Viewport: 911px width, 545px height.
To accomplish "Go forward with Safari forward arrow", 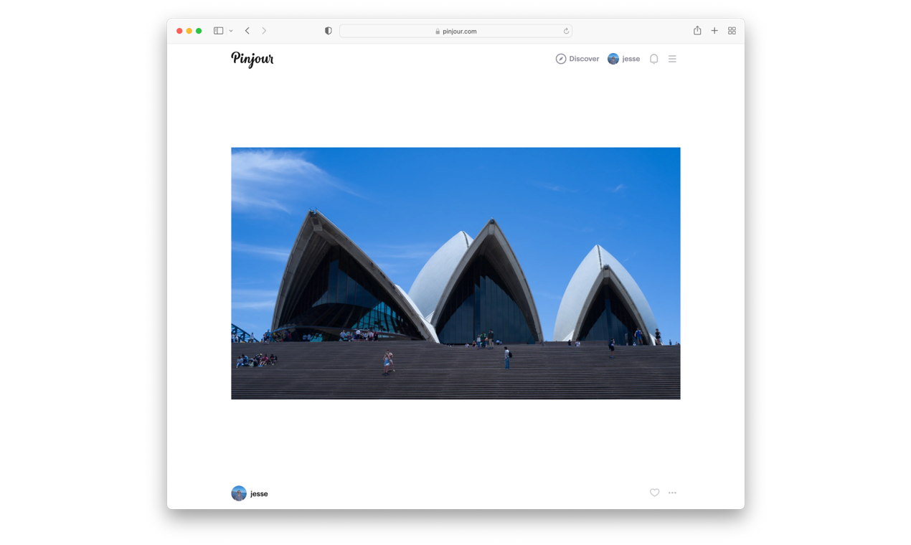I will 264,31.
